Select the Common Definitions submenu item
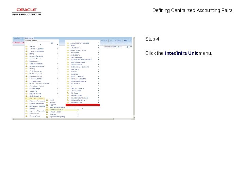The image size is (245, 184). click(x=57, y=109)
